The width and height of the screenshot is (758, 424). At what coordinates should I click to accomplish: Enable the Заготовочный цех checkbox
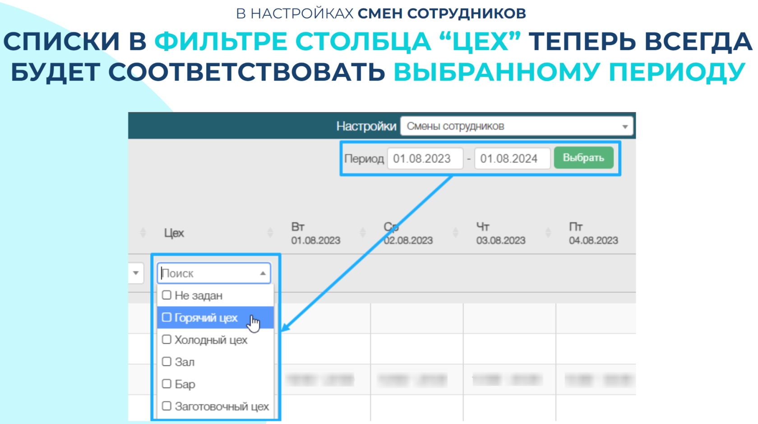point(166,406)
